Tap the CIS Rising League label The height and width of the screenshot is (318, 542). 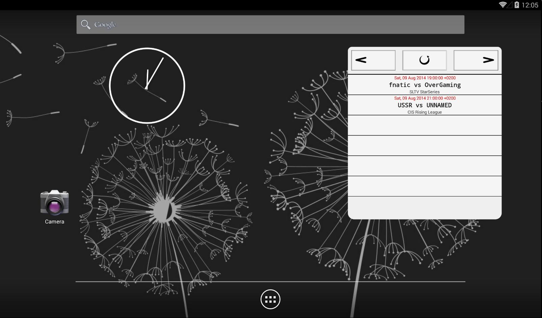point(425,112)
